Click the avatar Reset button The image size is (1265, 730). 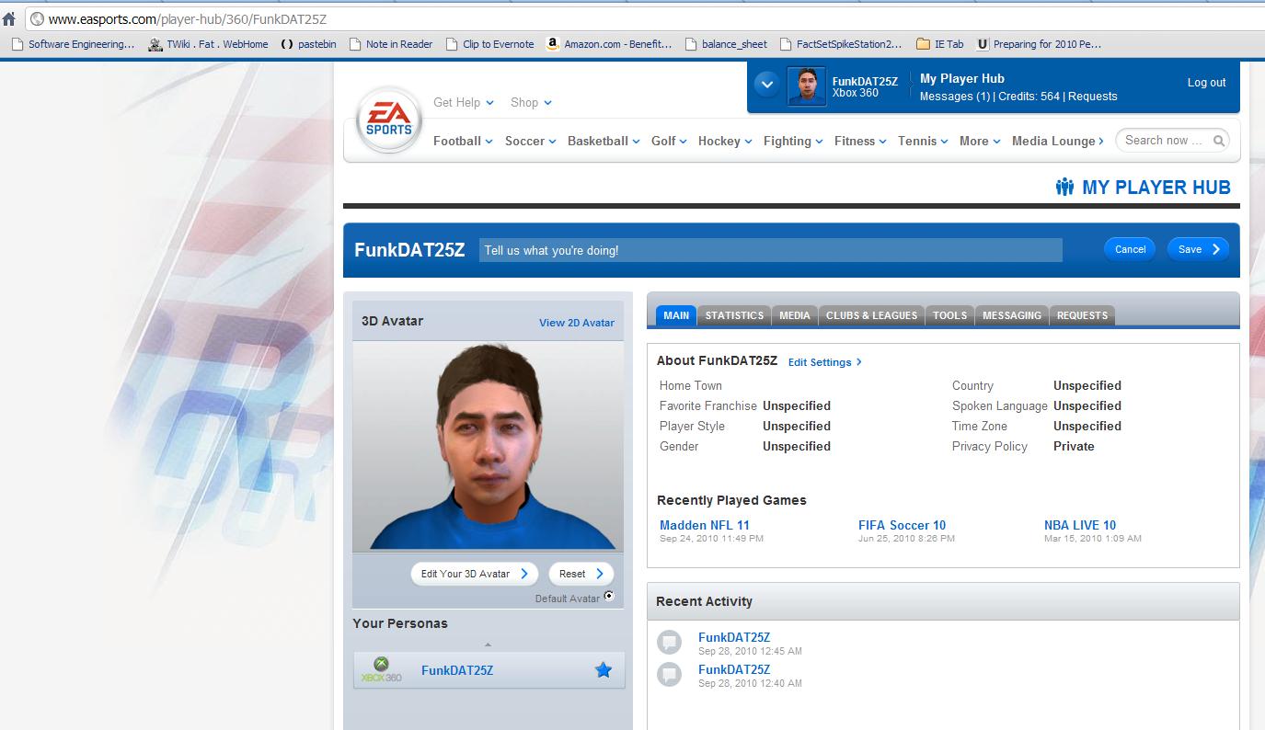coord(581,574)
